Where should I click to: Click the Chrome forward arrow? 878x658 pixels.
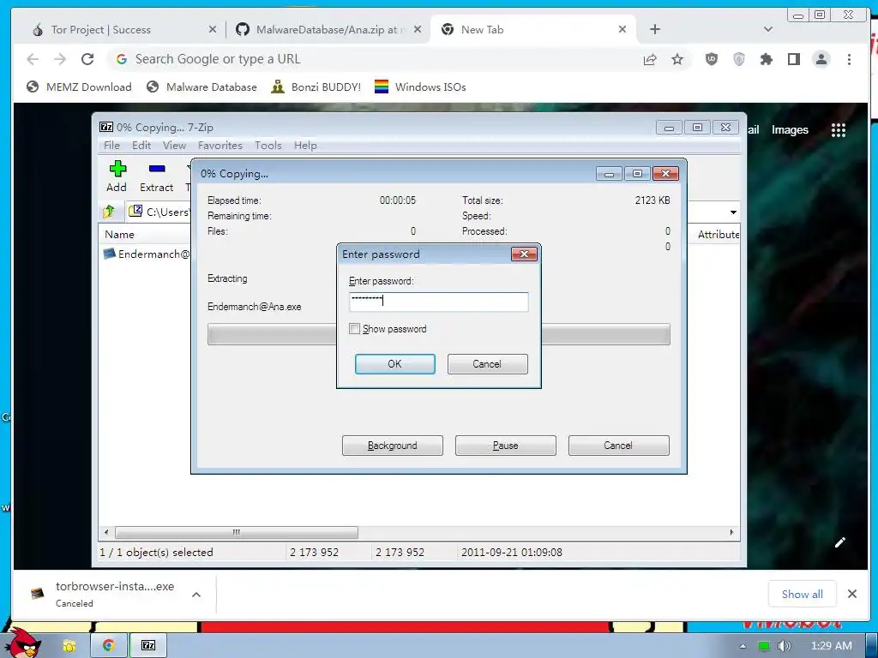[x=60, y=59]
